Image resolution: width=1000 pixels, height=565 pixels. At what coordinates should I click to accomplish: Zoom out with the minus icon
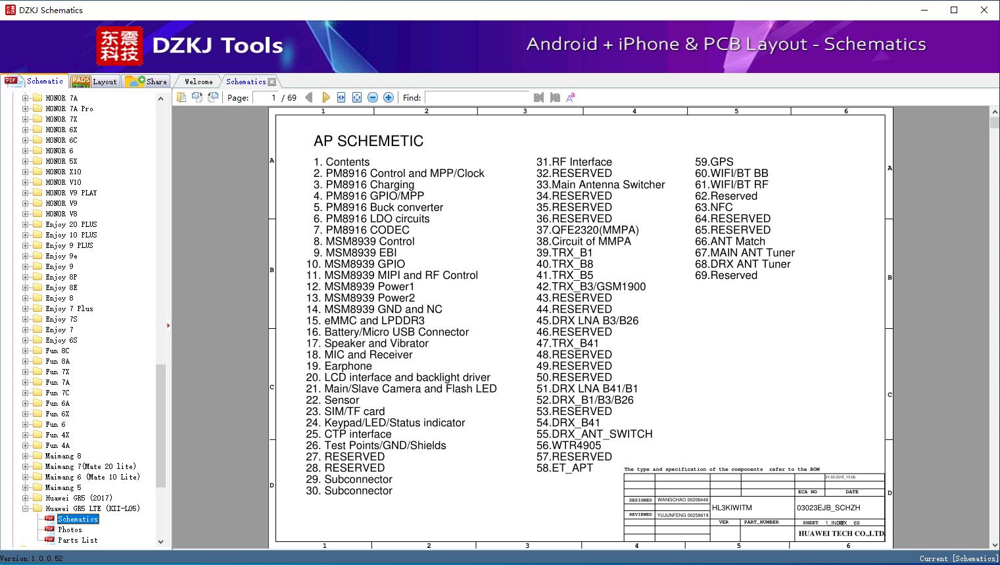coord(373,97)
